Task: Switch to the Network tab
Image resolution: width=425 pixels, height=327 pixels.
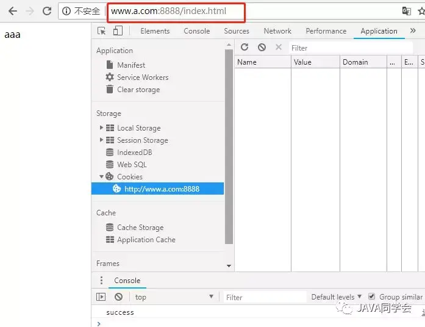Action: pyautogui.click(x=277, y=31)
